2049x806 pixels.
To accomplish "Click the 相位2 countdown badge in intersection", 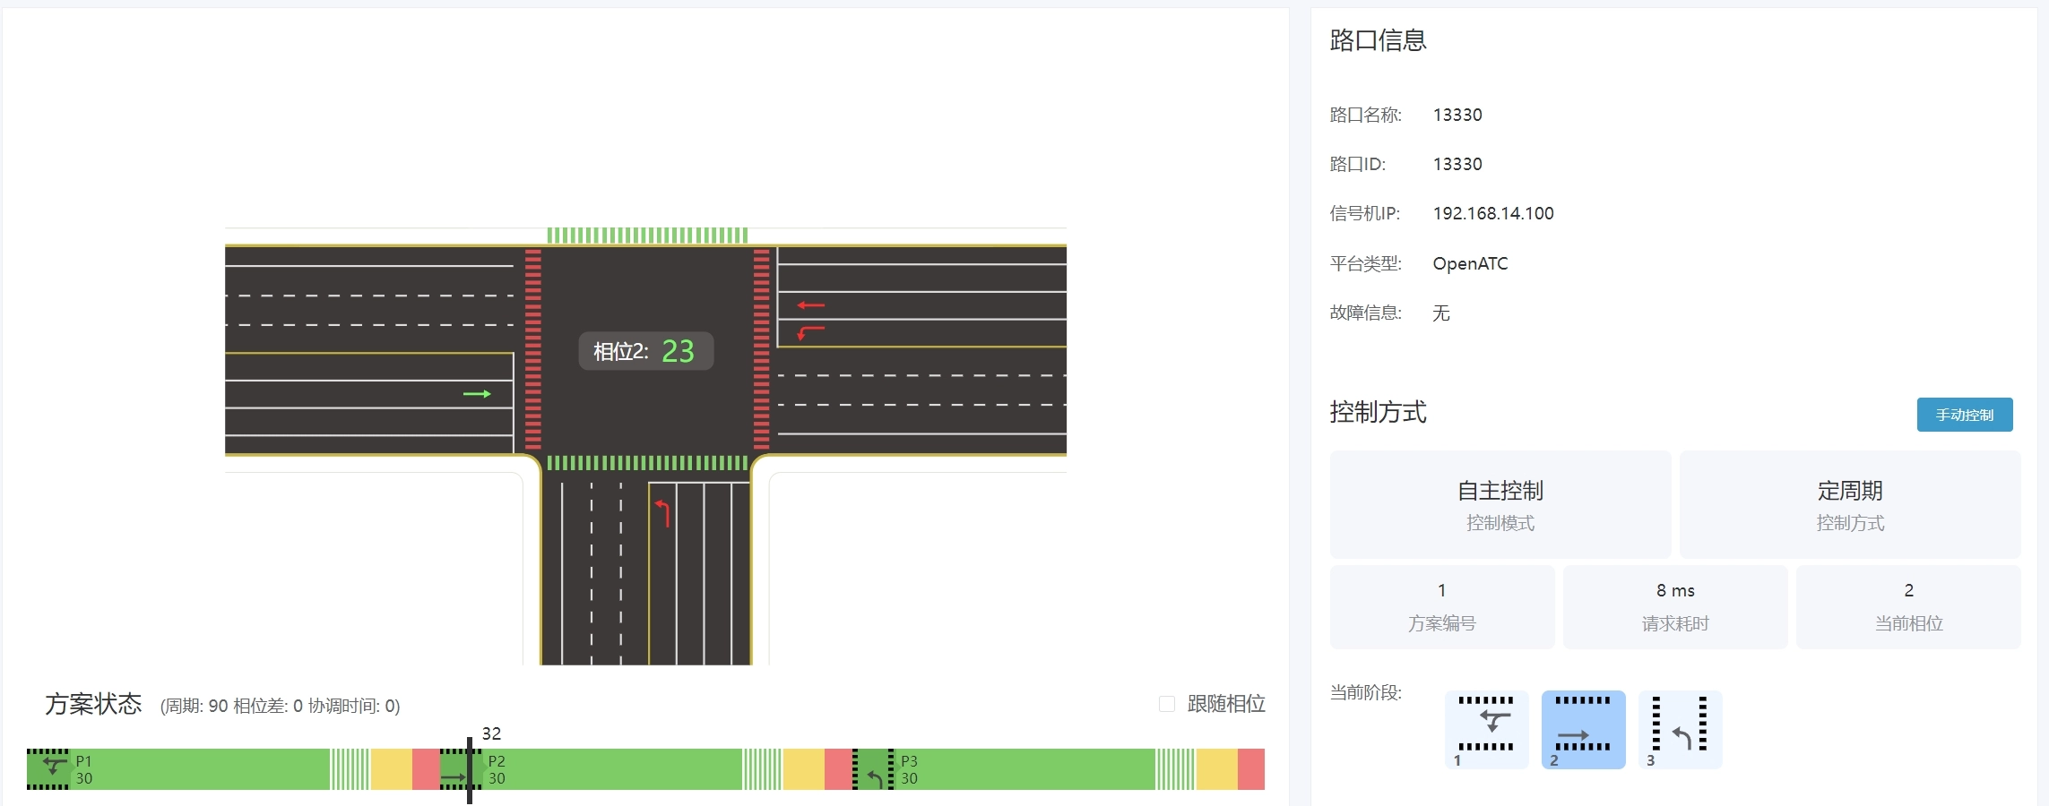I will pyautogui.click(x=645, y=351).
